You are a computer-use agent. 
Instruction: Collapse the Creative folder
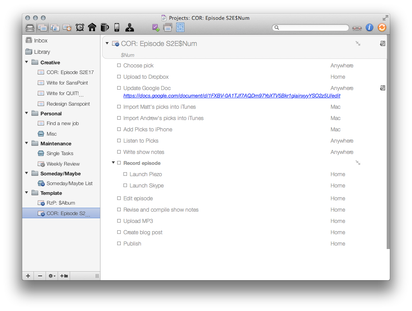pyautogui.click(x=26, y=62)
